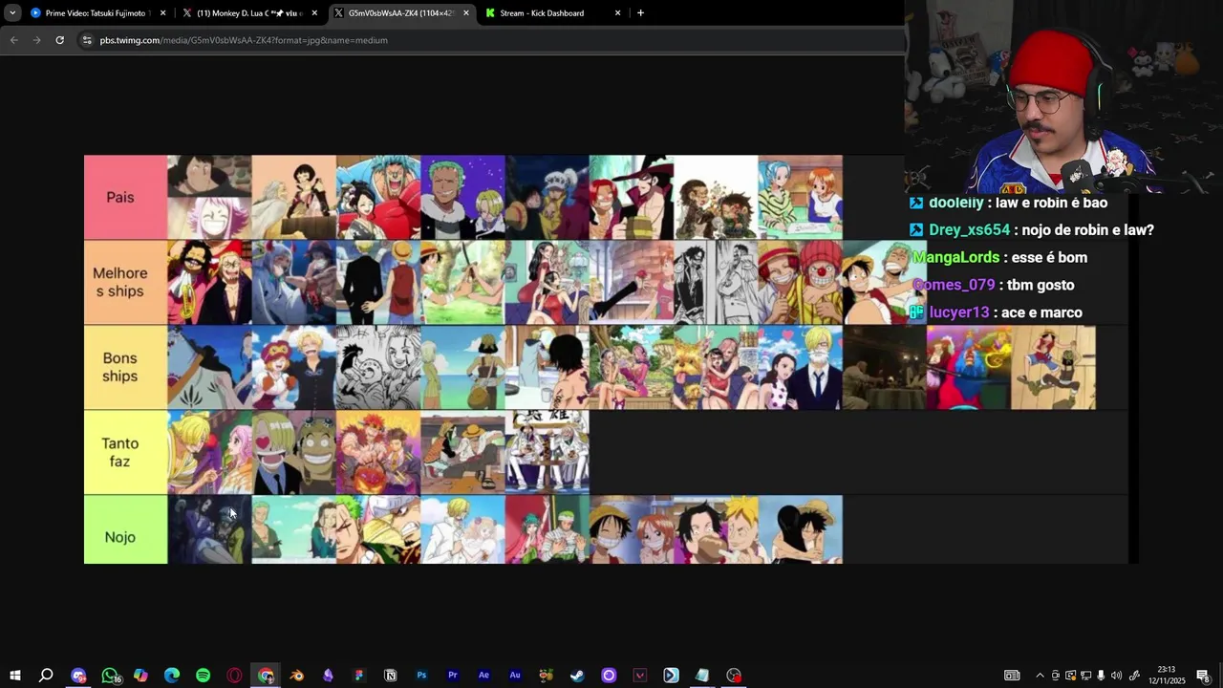
Task: Launch Adobe Premiere Pro from the taskbar
Action: pos(453,676)
